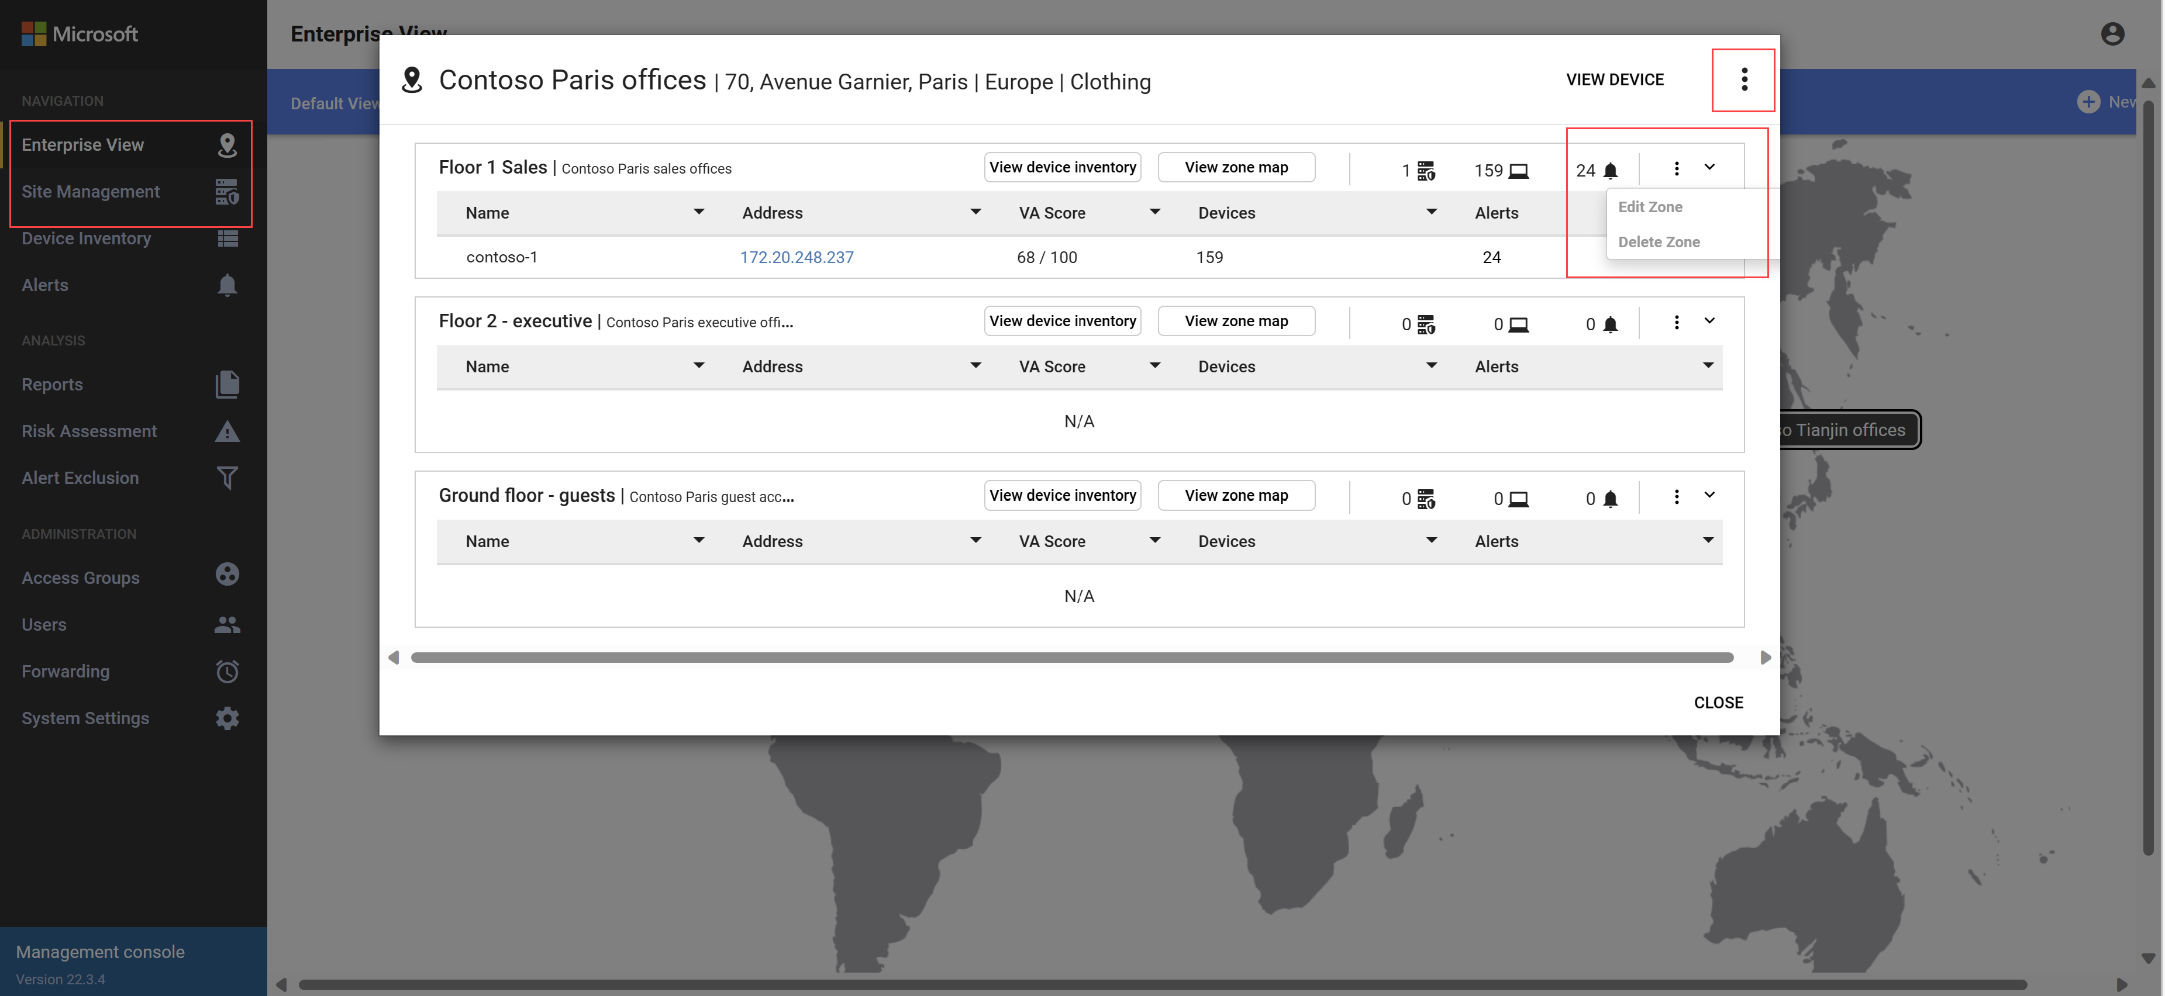View device inventory for Ground floor - guests

[x=1063, y=496]
